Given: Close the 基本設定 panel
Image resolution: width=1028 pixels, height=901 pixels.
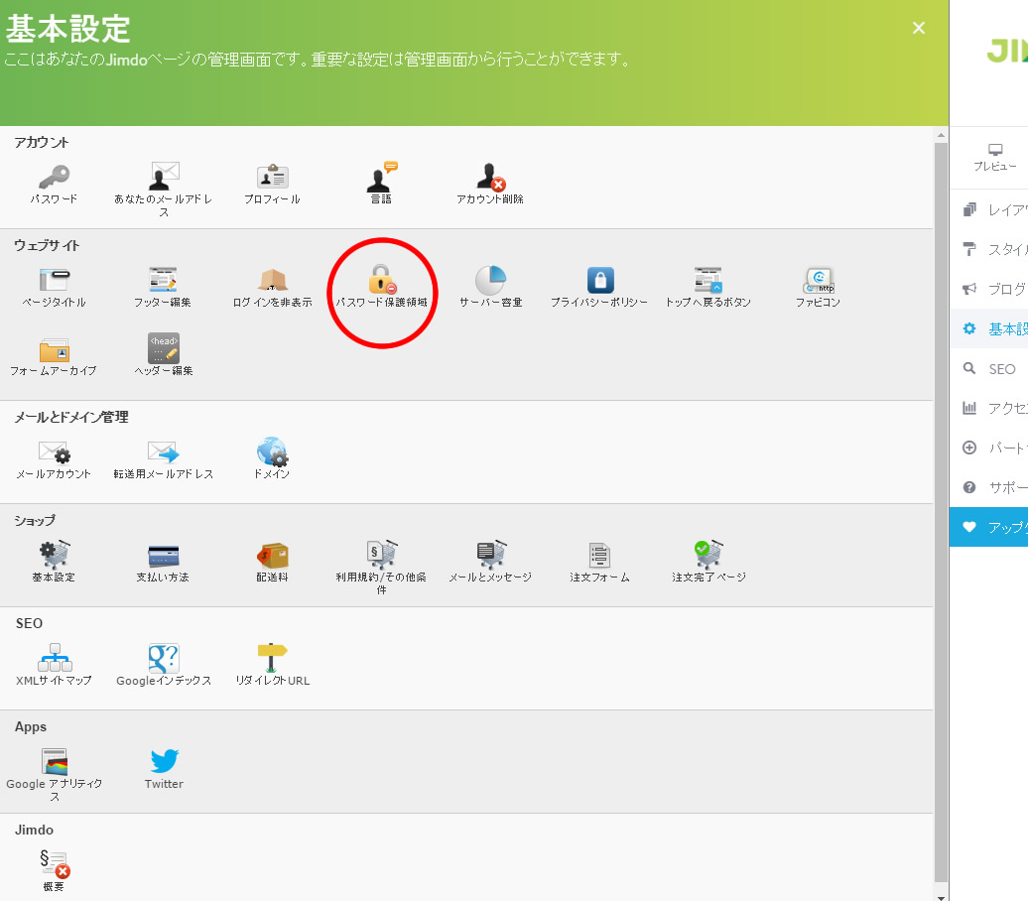Looking at the screenshot, I should (x=919, y=28).
